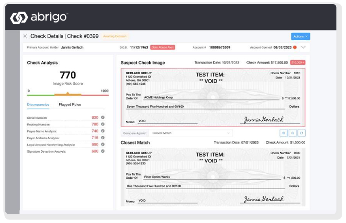This screenshot has width=346, height=223.
Task: Open info icon for Serial Number
Action: pos(103,117)
